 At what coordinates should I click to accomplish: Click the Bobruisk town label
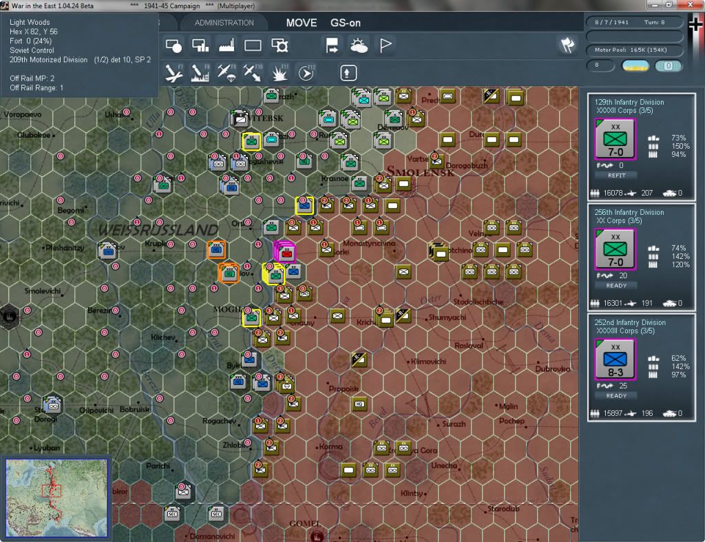click(134, 409)
